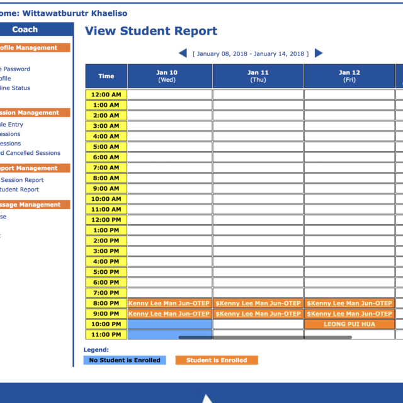Click the date range January 08 - January 14, 2018
The height and width of the screenshot is (403, 403).
coord(251,54)
